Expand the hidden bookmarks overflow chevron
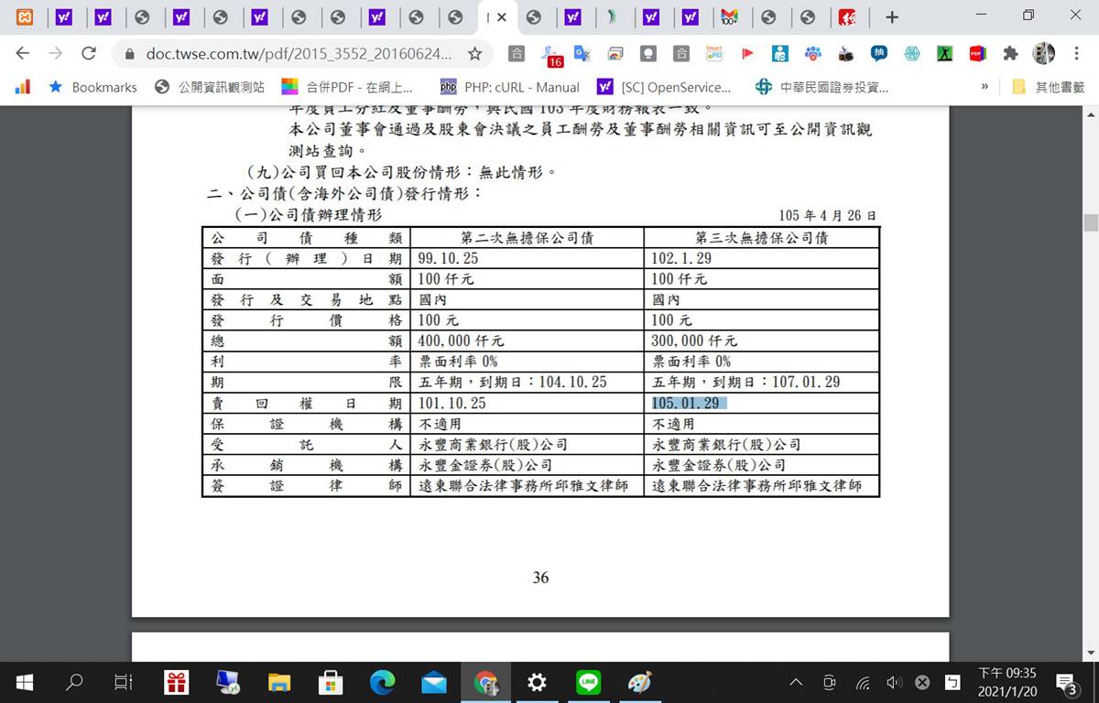 pos(985,87)
